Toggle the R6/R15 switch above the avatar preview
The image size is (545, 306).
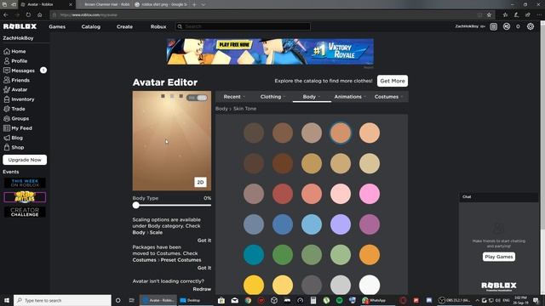(198, 98)
